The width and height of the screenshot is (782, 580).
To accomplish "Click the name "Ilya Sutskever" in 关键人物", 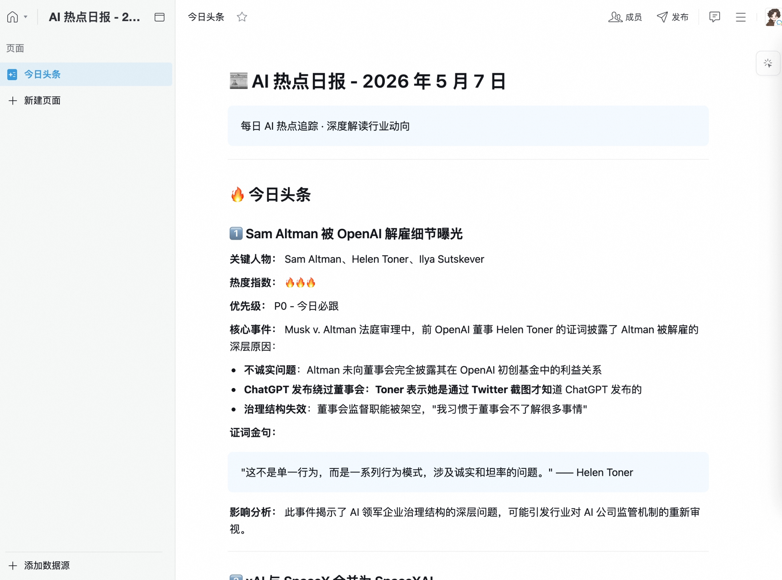I will point(451,259).
